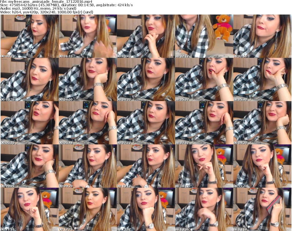Select the thumbnail stamped 00:01:10
The width and height of the screenshot is (292, 231).
[88, 36]
